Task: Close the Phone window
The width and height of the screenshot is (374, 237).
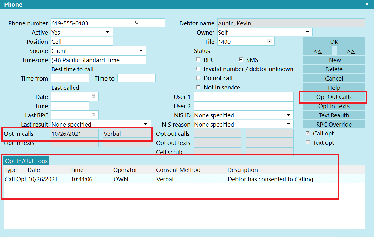Action: (367, 4)
